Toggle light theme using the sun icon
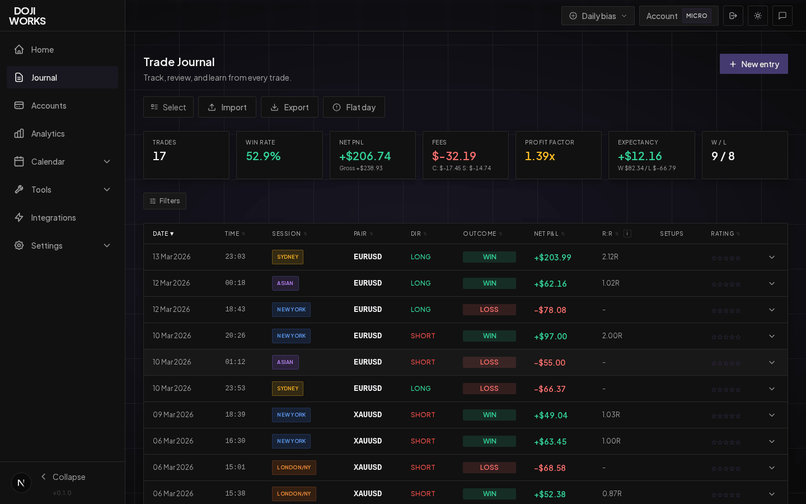806x504 pixels. tap(758, 16)
